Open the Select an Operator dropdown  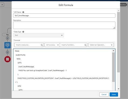tap(101, 45)
